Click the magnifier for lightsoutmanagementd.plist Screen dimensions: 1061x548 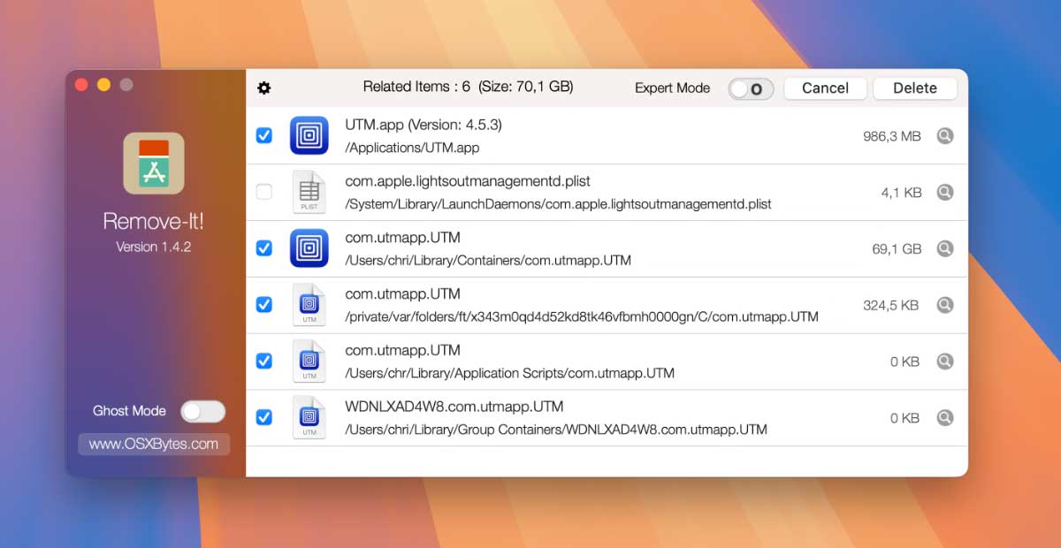pos(945,192)
